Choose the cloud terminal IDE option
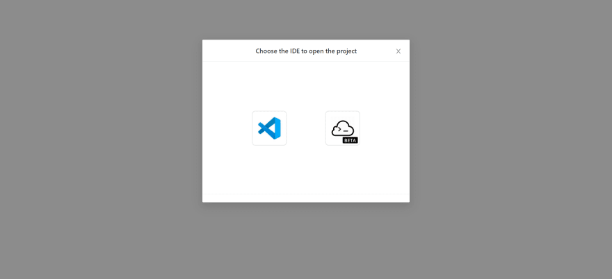Viewport: 612px width, 279px height. coord(343,128)
